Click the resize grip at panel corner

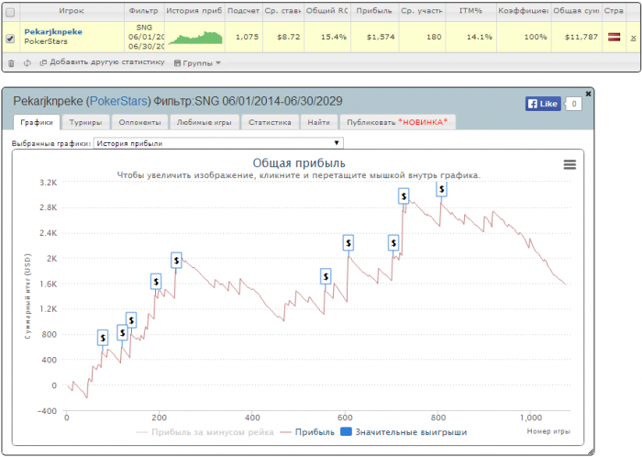(x=590, y=451)
